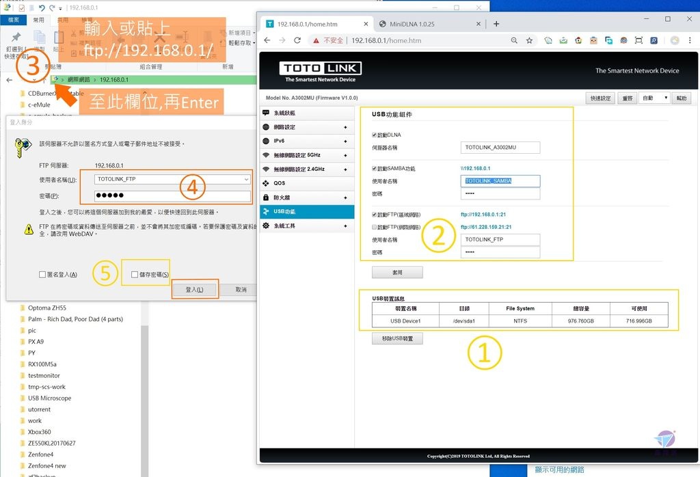Click the 快速設定 button

tap(600, 98)
